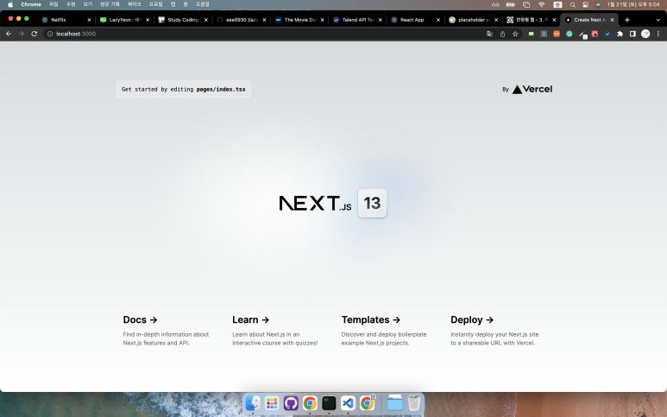
Task: Expand the tab search chevron
Action: tap(658, 20)
